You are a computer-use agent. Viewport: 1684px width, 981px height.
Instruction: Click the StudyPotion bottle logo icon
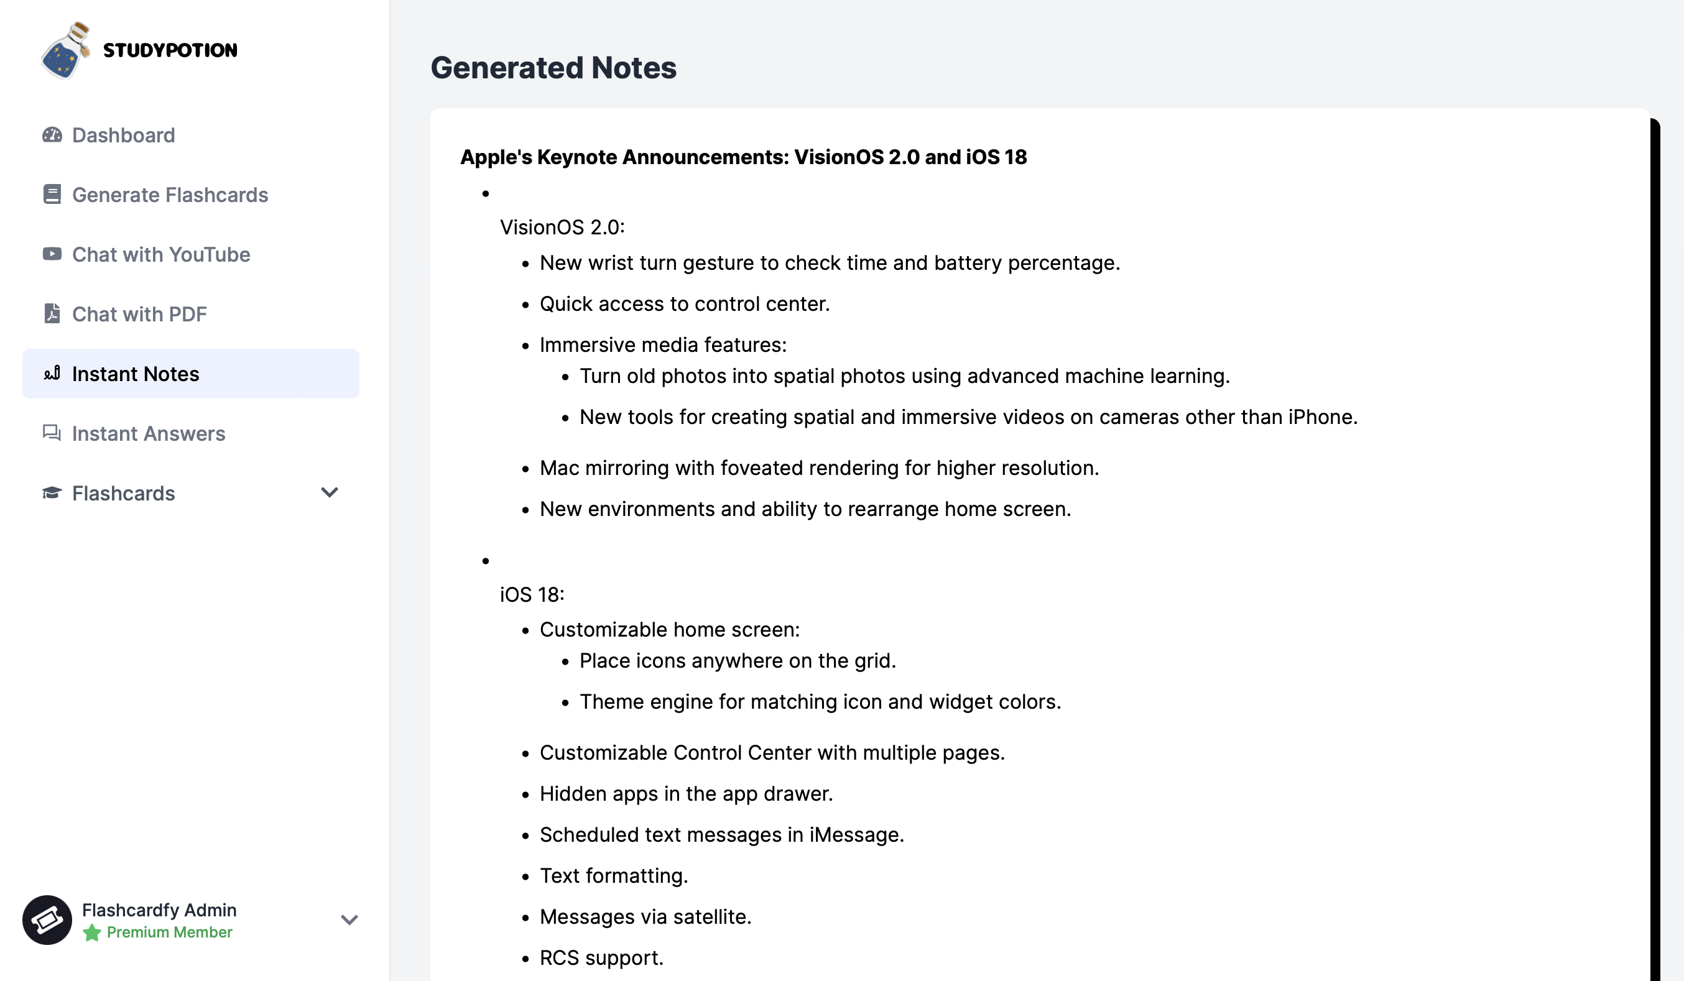[x=65, y=50]
